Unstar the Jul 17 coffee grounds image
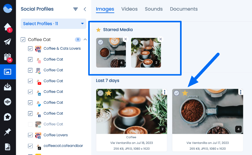Image resolution: width=252 pixels, height=155 pixels. click(185, 93)
